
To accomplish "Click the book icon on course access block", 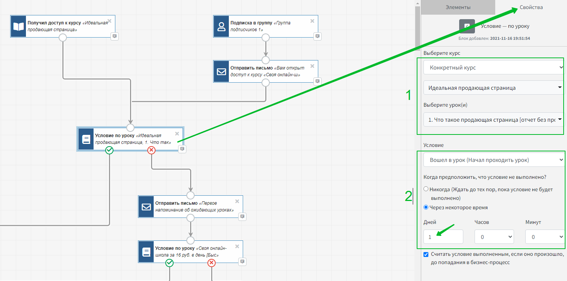I will click(18, 26).
